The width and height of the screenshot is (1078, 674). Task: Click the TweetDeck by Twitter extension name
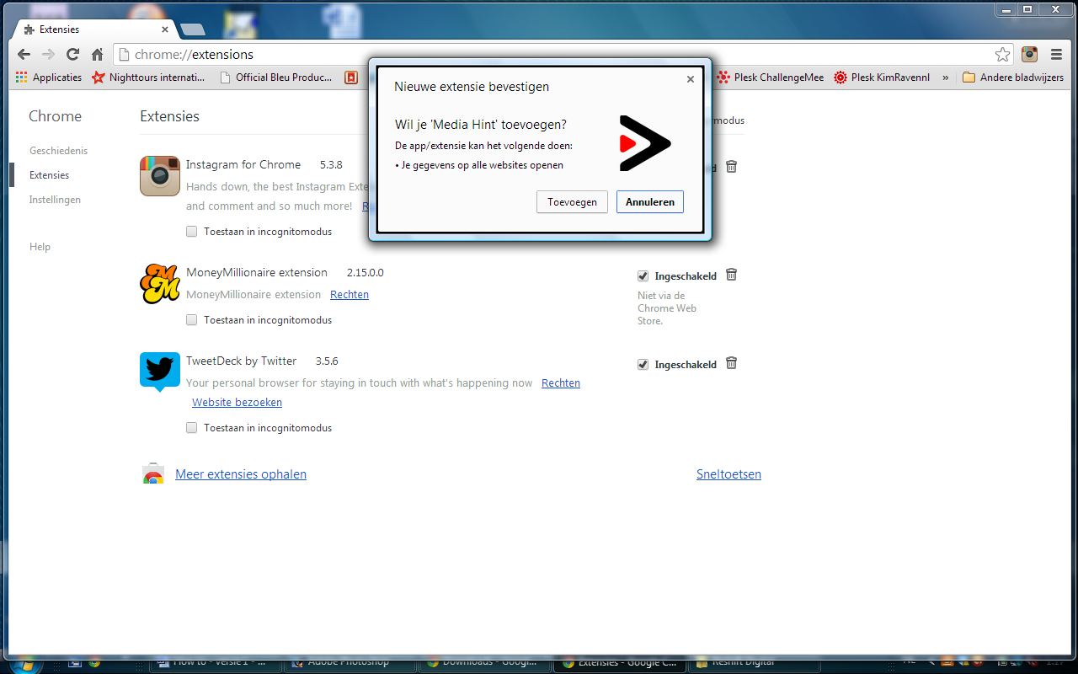[241, 361]
